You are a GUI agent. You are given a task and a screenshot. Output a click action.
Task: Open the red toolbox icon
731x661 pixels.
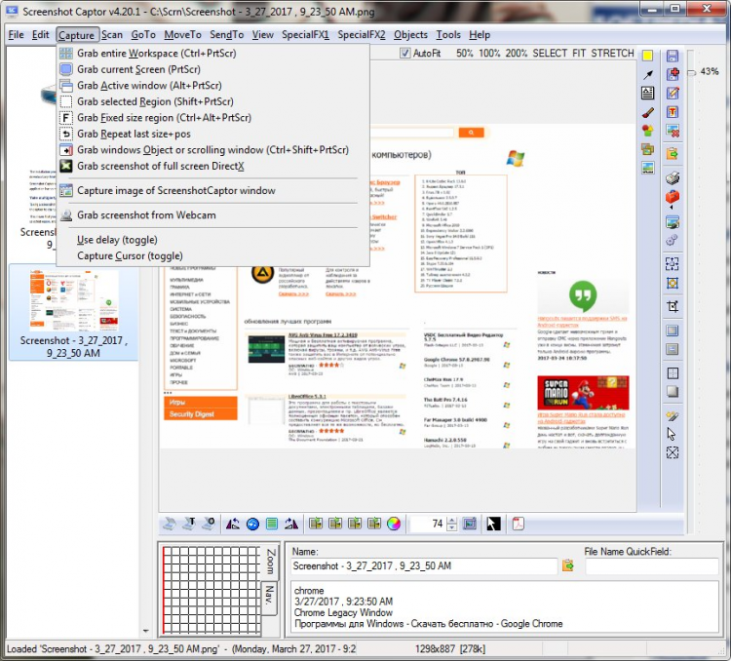point(673,197)
